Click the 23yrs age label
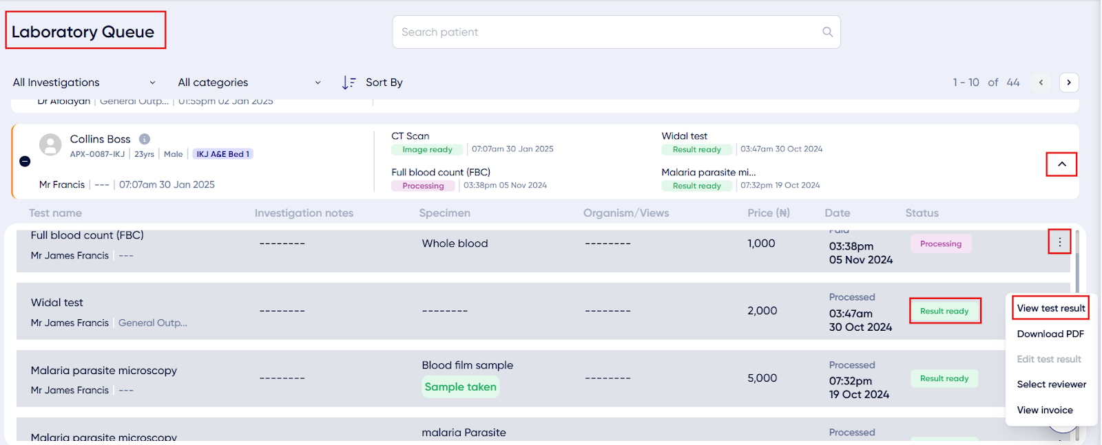 click(x=144, y=154)
